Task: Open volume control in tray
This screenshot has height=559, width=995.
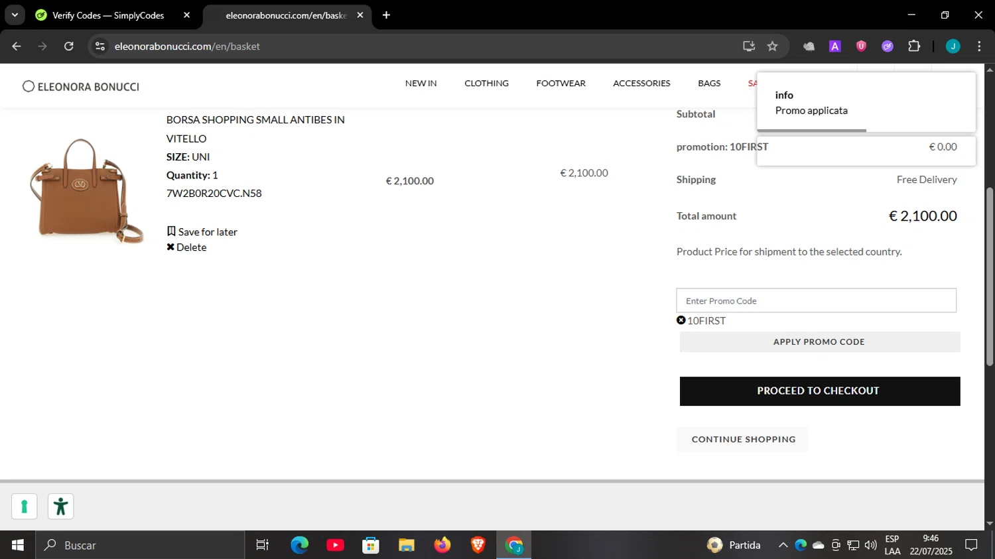Action: pos(871,545)
